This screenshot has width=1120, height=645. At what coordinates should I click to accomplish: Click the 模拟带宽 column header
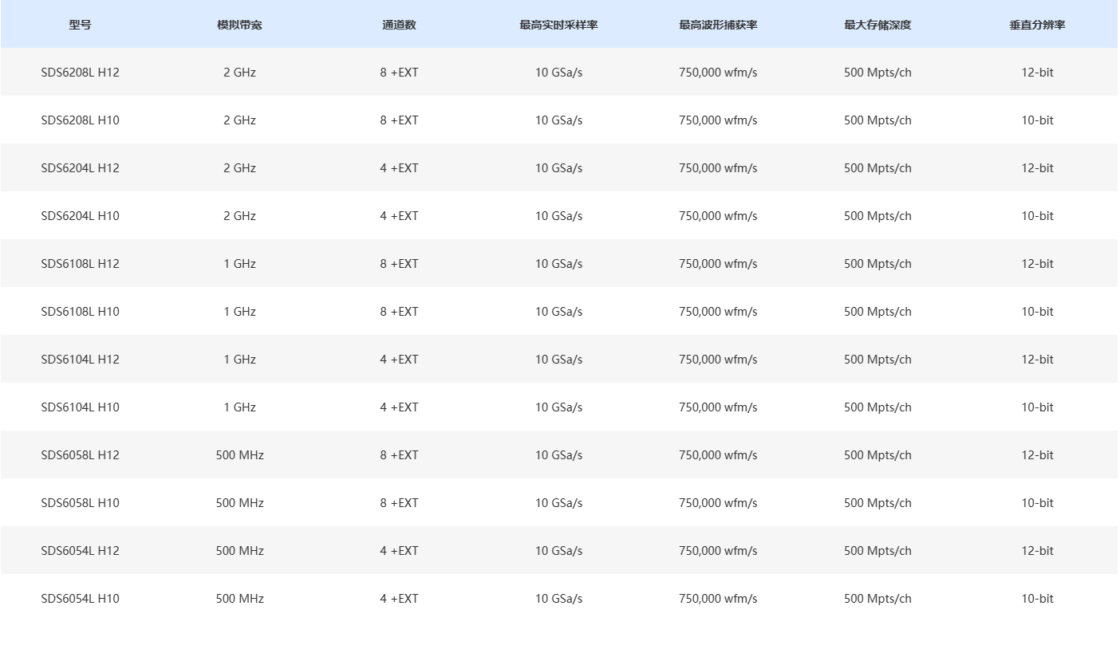pyautogui.click(x=239, y=25)
